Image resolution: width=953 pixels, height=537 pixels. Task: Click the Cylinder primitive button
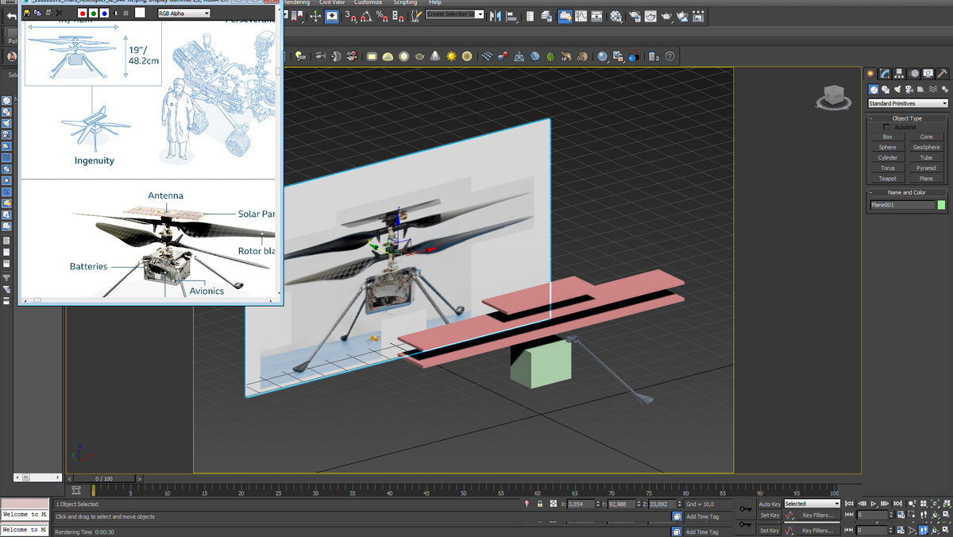coord(888,157)
